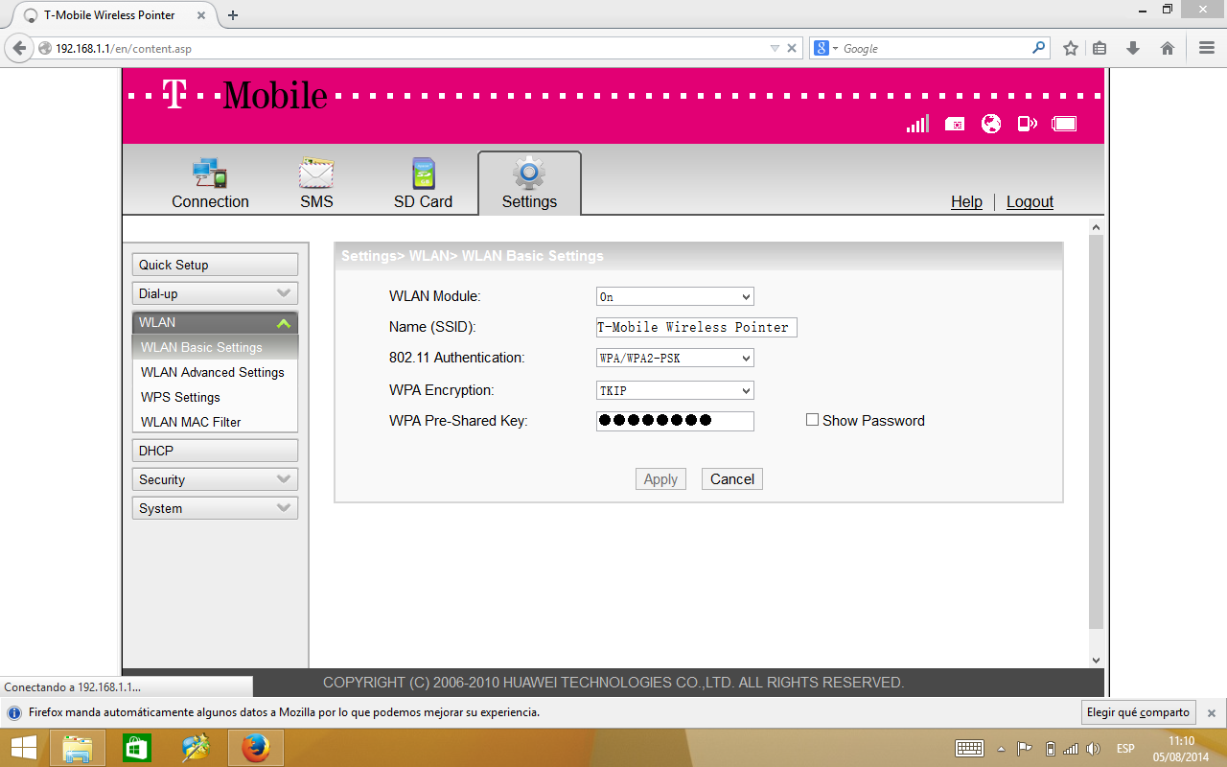Viewport: 1227px width, 767px height.
Task: Expand the Dial-up sidebar section
Action: tap(215, 293)
